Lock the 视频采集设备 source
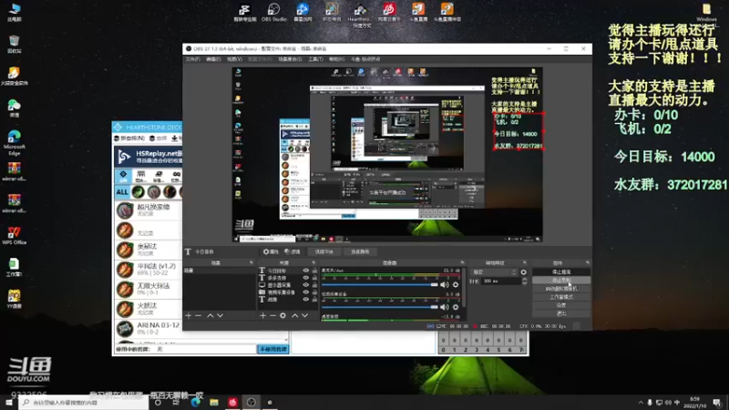The height and width of the screenshot is (410, 729). pyautogui.click(x=314, y=292)
